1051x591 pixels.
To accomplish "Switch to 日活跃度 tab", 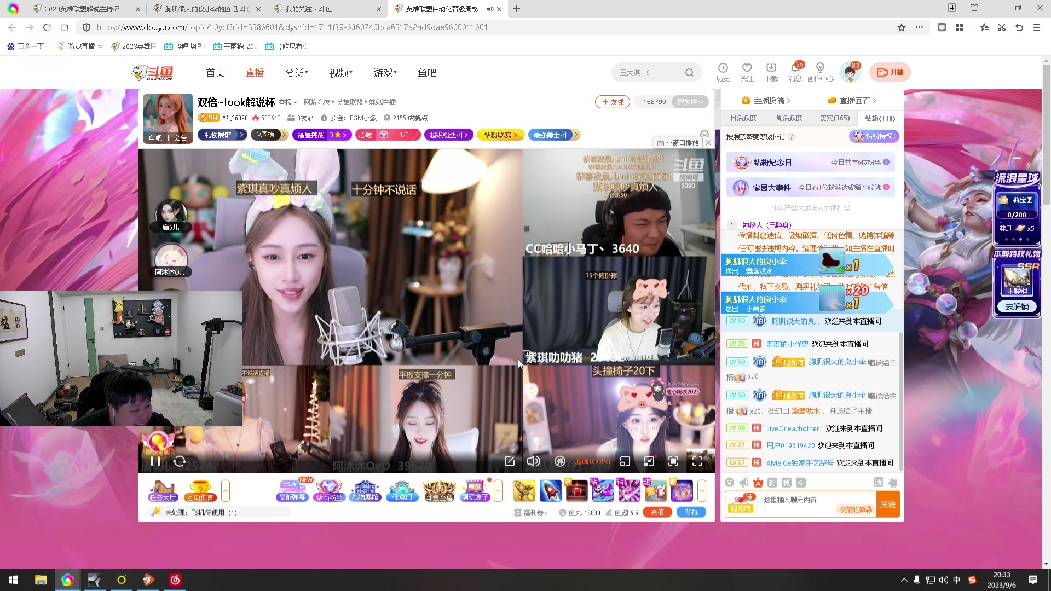I will [x=743, y=118].
